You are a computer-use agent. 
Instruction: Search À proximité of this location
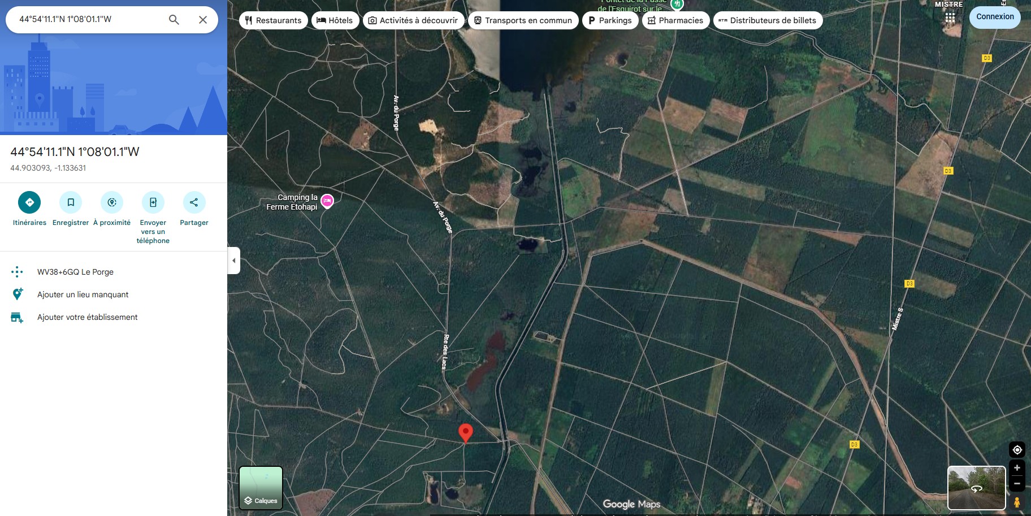[x=112, y=202]
